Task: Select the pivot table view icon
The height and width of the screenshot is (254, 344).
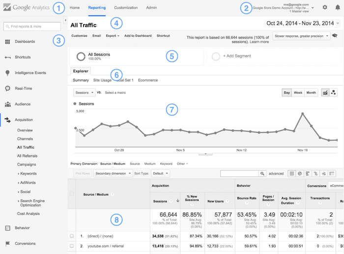Action: 332,174
